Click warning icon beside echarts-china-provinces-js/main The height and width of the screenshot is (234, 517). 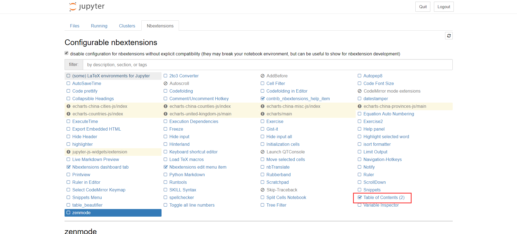(360, 106)
